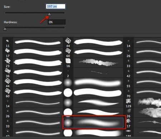The image size is (161, 139).
Task: Pick fully visible hard round brush, uniform stroke
Action: coord(93,93)
